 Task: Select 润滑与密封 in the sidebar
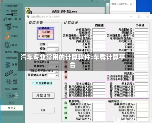pyautogui.click(x=12, y=58)
